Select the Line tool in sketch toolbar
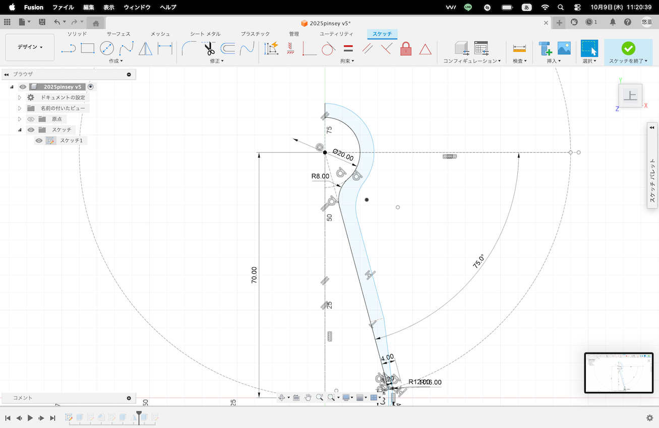 pos(68,48)
